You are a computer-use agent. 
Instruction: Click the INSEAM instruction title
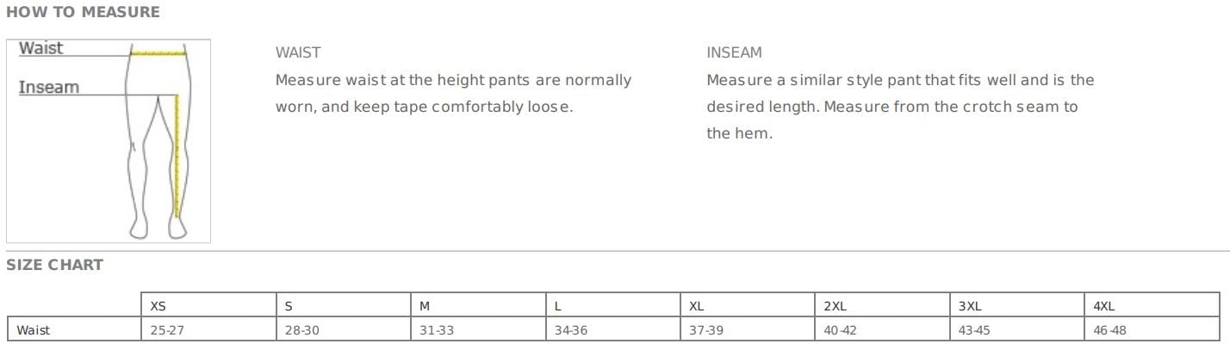[x=734, y=52]
